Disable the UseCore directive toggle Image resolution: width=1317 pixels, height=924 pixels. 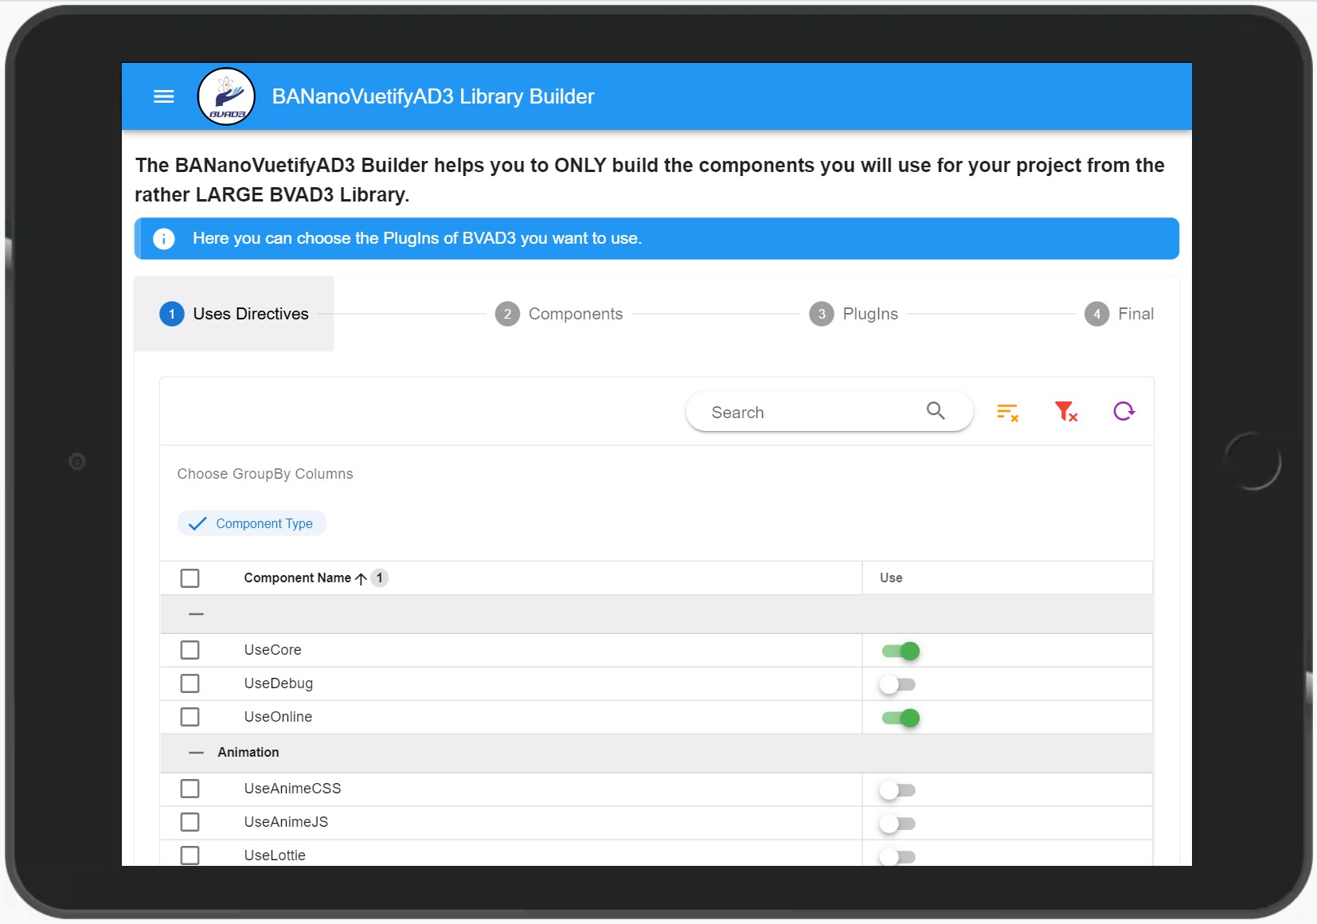[x=901, y=650]
